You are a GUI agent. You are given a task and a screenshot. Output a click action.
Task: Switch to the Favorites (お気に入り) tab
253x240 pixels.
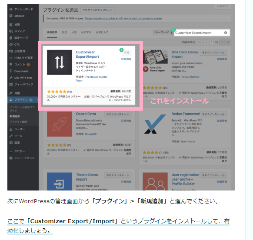102,32
